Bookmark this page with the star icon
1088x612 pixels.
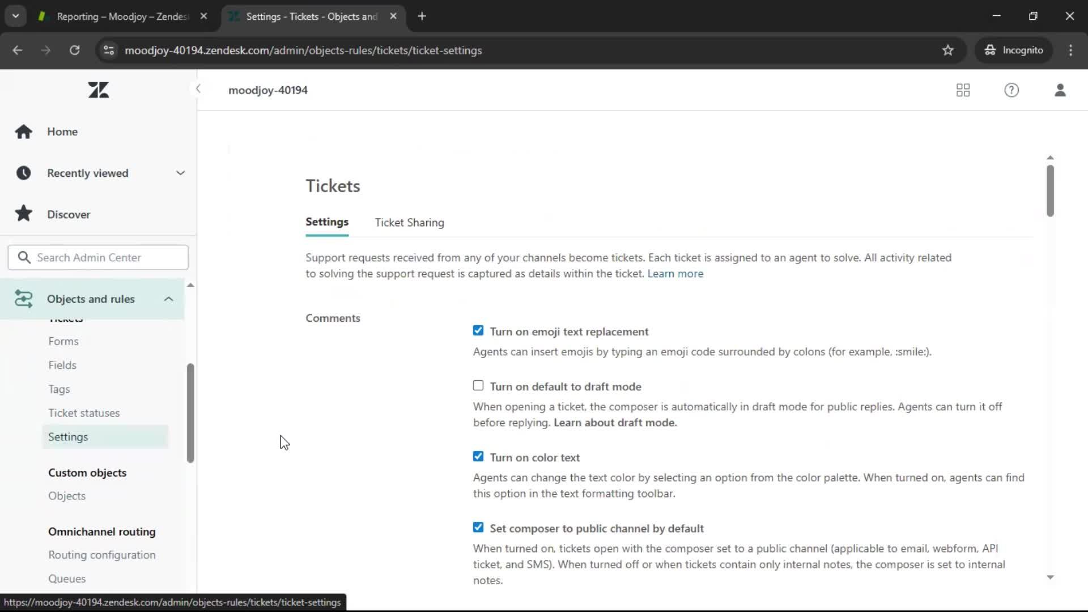pos(948,50)
